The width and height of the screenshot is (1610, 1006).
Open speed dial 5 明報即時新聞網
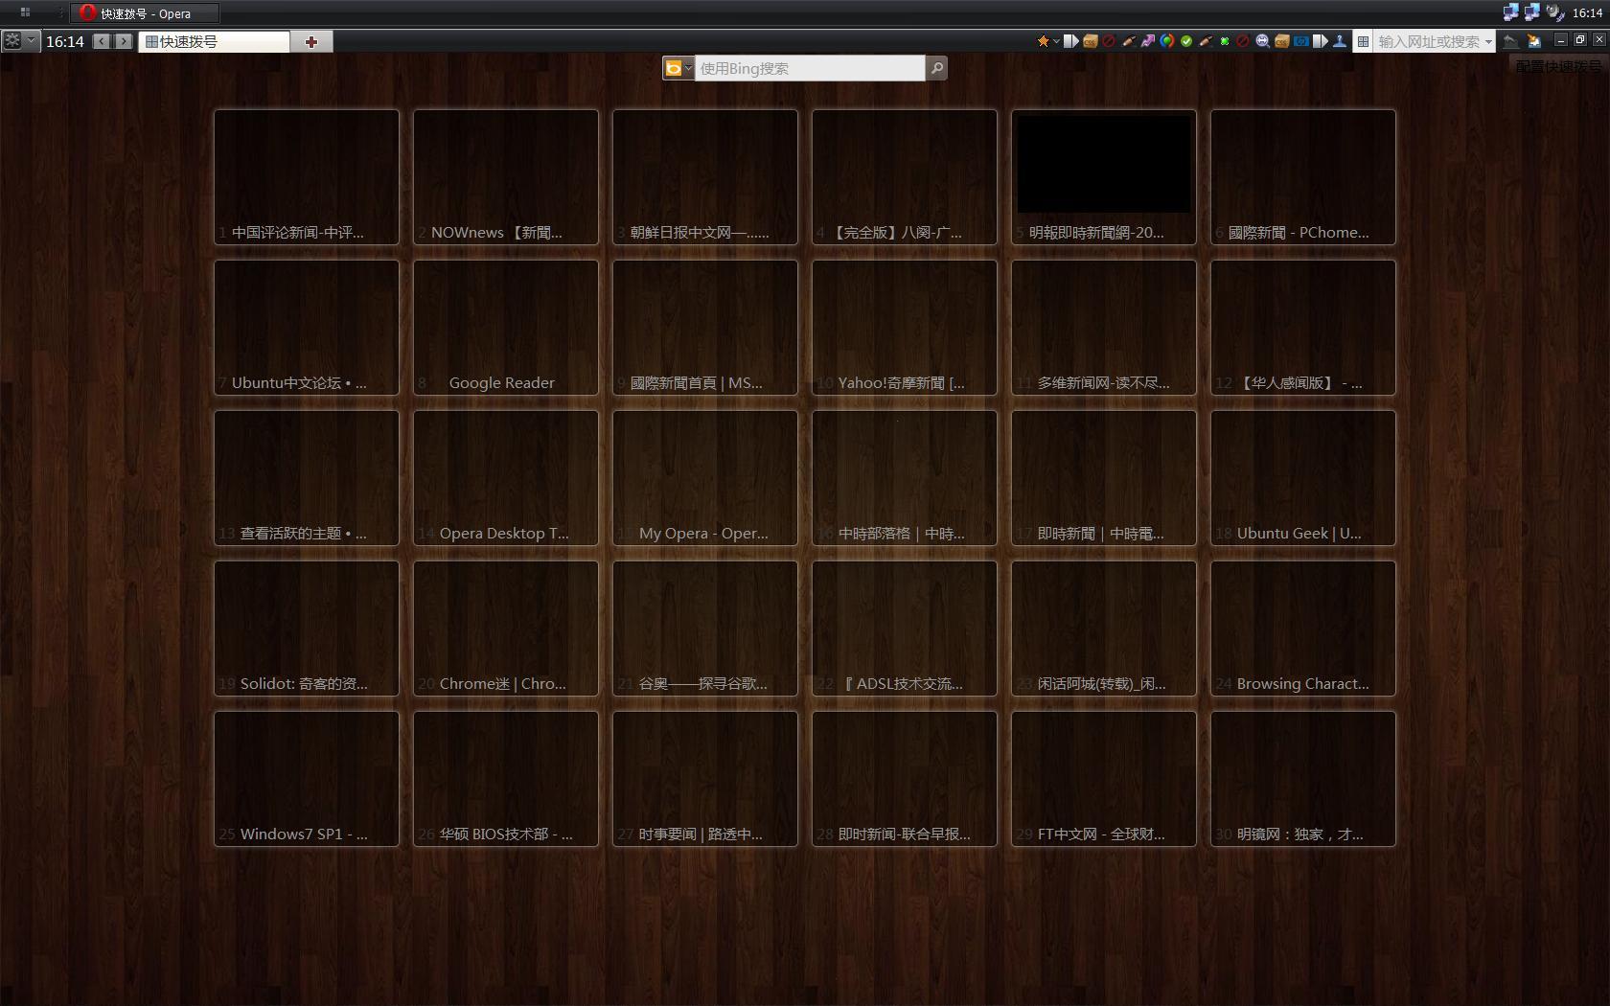1104,177
